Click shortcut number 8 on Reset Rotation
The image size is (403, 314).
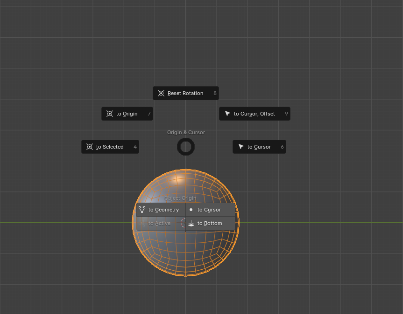point(215,93)
